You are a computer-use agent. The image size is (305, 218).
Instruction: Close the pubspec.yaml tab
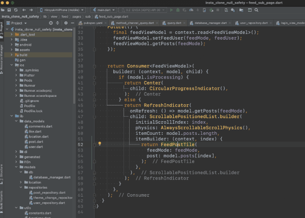106,23
